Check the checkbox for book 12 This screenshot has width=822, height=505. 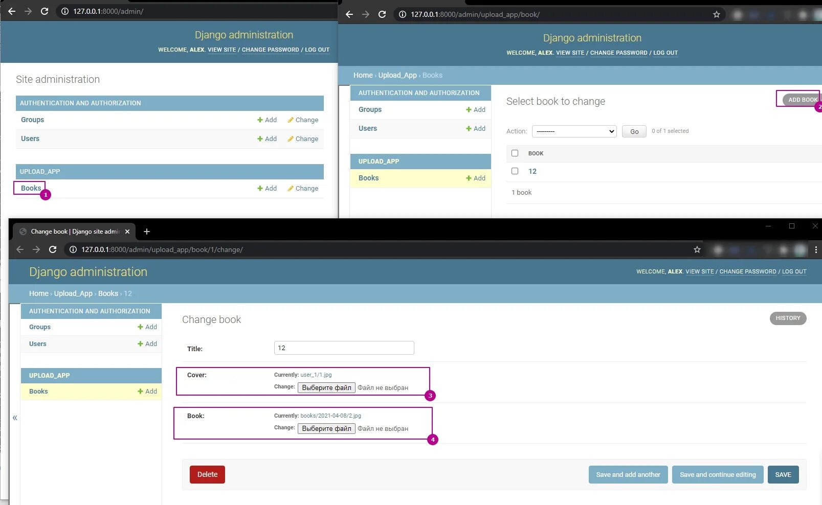point(515,171)
